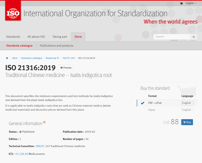The width and height of the screenshot is (202, 163).
Task: Click the General information info icon
Action: coord(44,122)
